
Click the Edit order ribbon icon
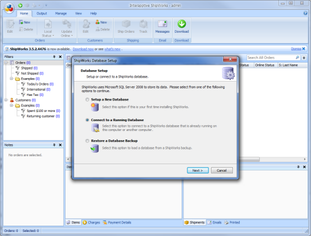pos(10,26)
